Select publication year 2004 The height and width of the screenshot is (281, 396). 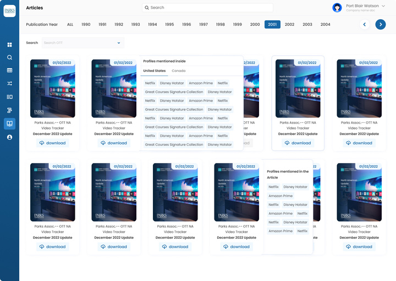(x=326, y=25)
